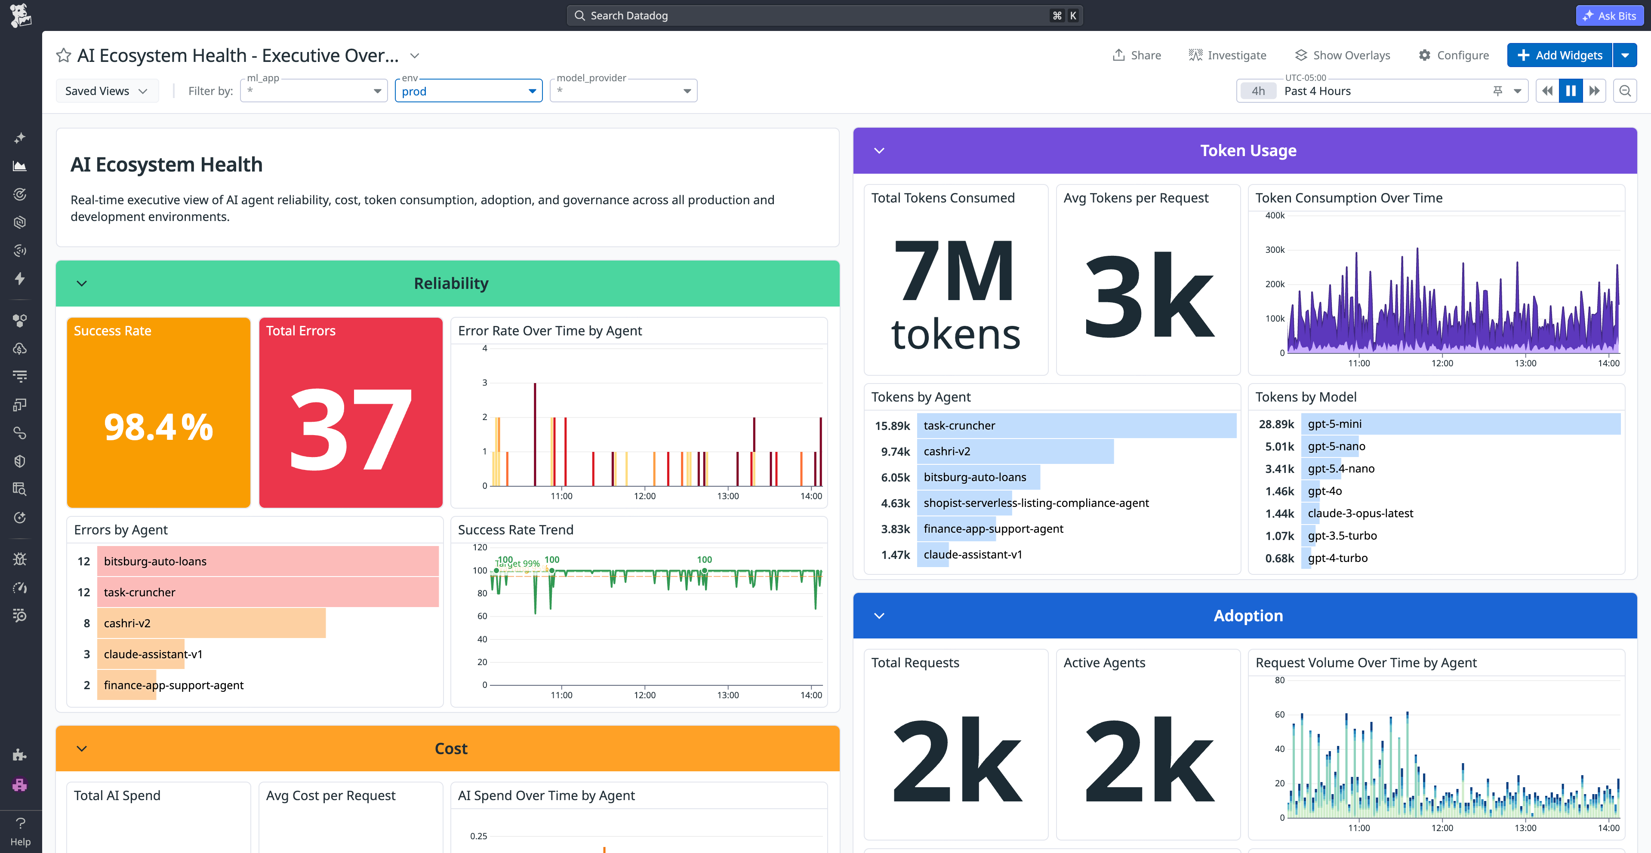Screen dimensions: 1651x853
Task: Click Add Widgets button
Action: click(x=1559, y=55)
